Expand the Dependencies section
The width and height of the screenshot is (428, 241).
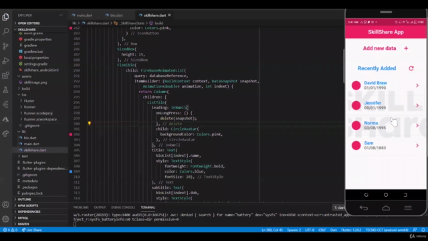[40, 212]
